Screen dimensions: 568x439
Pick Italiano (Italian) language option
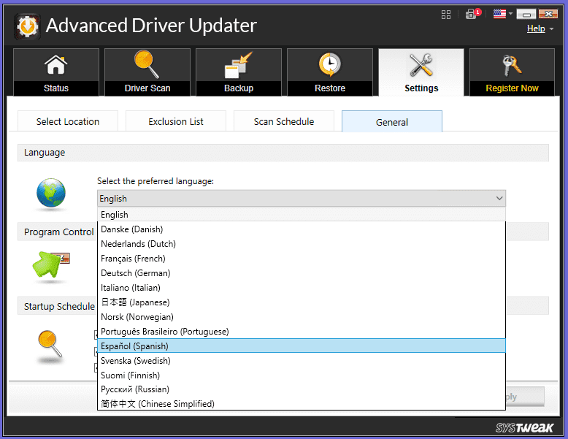coord(302,288)
